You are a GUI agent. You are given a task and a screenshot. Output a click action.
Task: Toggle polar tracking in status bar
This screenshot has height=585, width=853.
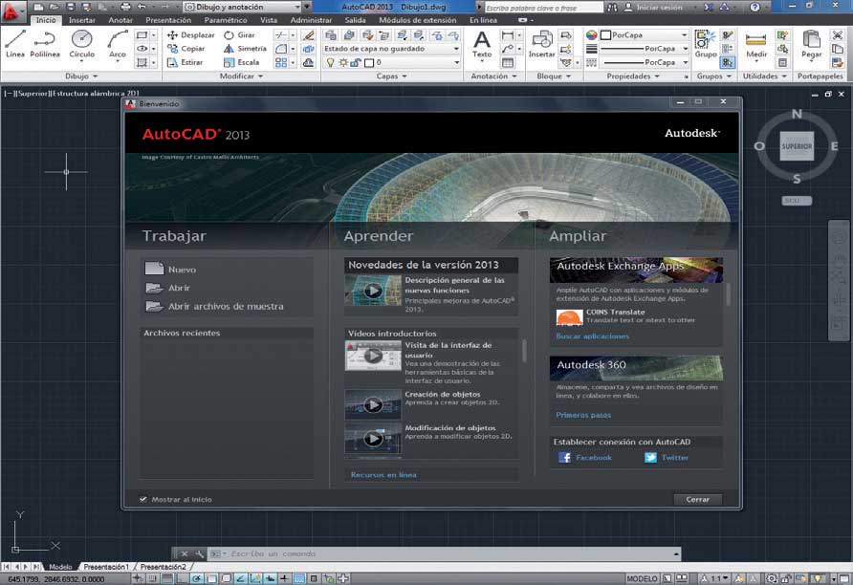(196, 578)
